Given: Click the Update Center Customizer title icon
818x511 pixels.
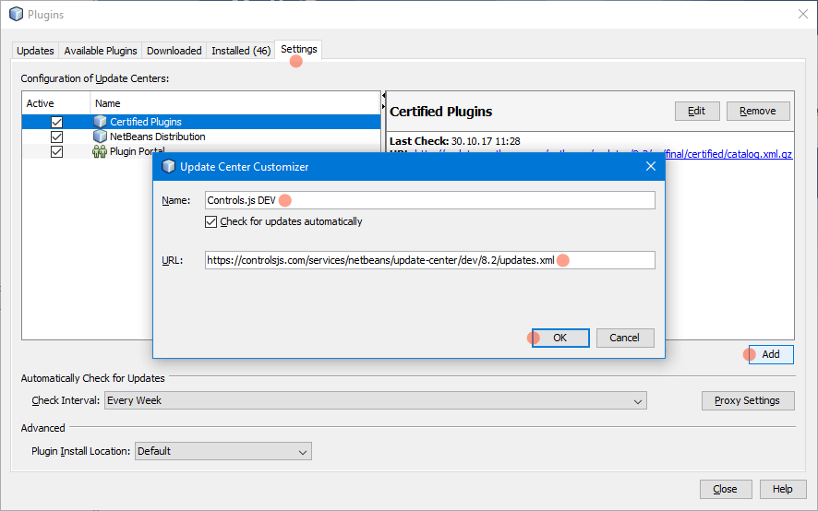Looking at the screenshot, I should tap(169, 167).
